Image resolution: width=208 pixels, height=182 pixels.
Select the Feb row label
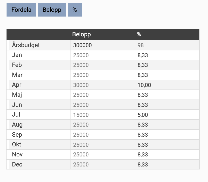[17, 65]
